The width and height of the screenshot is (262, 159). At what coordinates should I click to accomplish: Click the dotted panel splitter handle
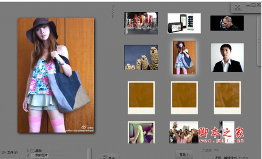tap(113, 12)
